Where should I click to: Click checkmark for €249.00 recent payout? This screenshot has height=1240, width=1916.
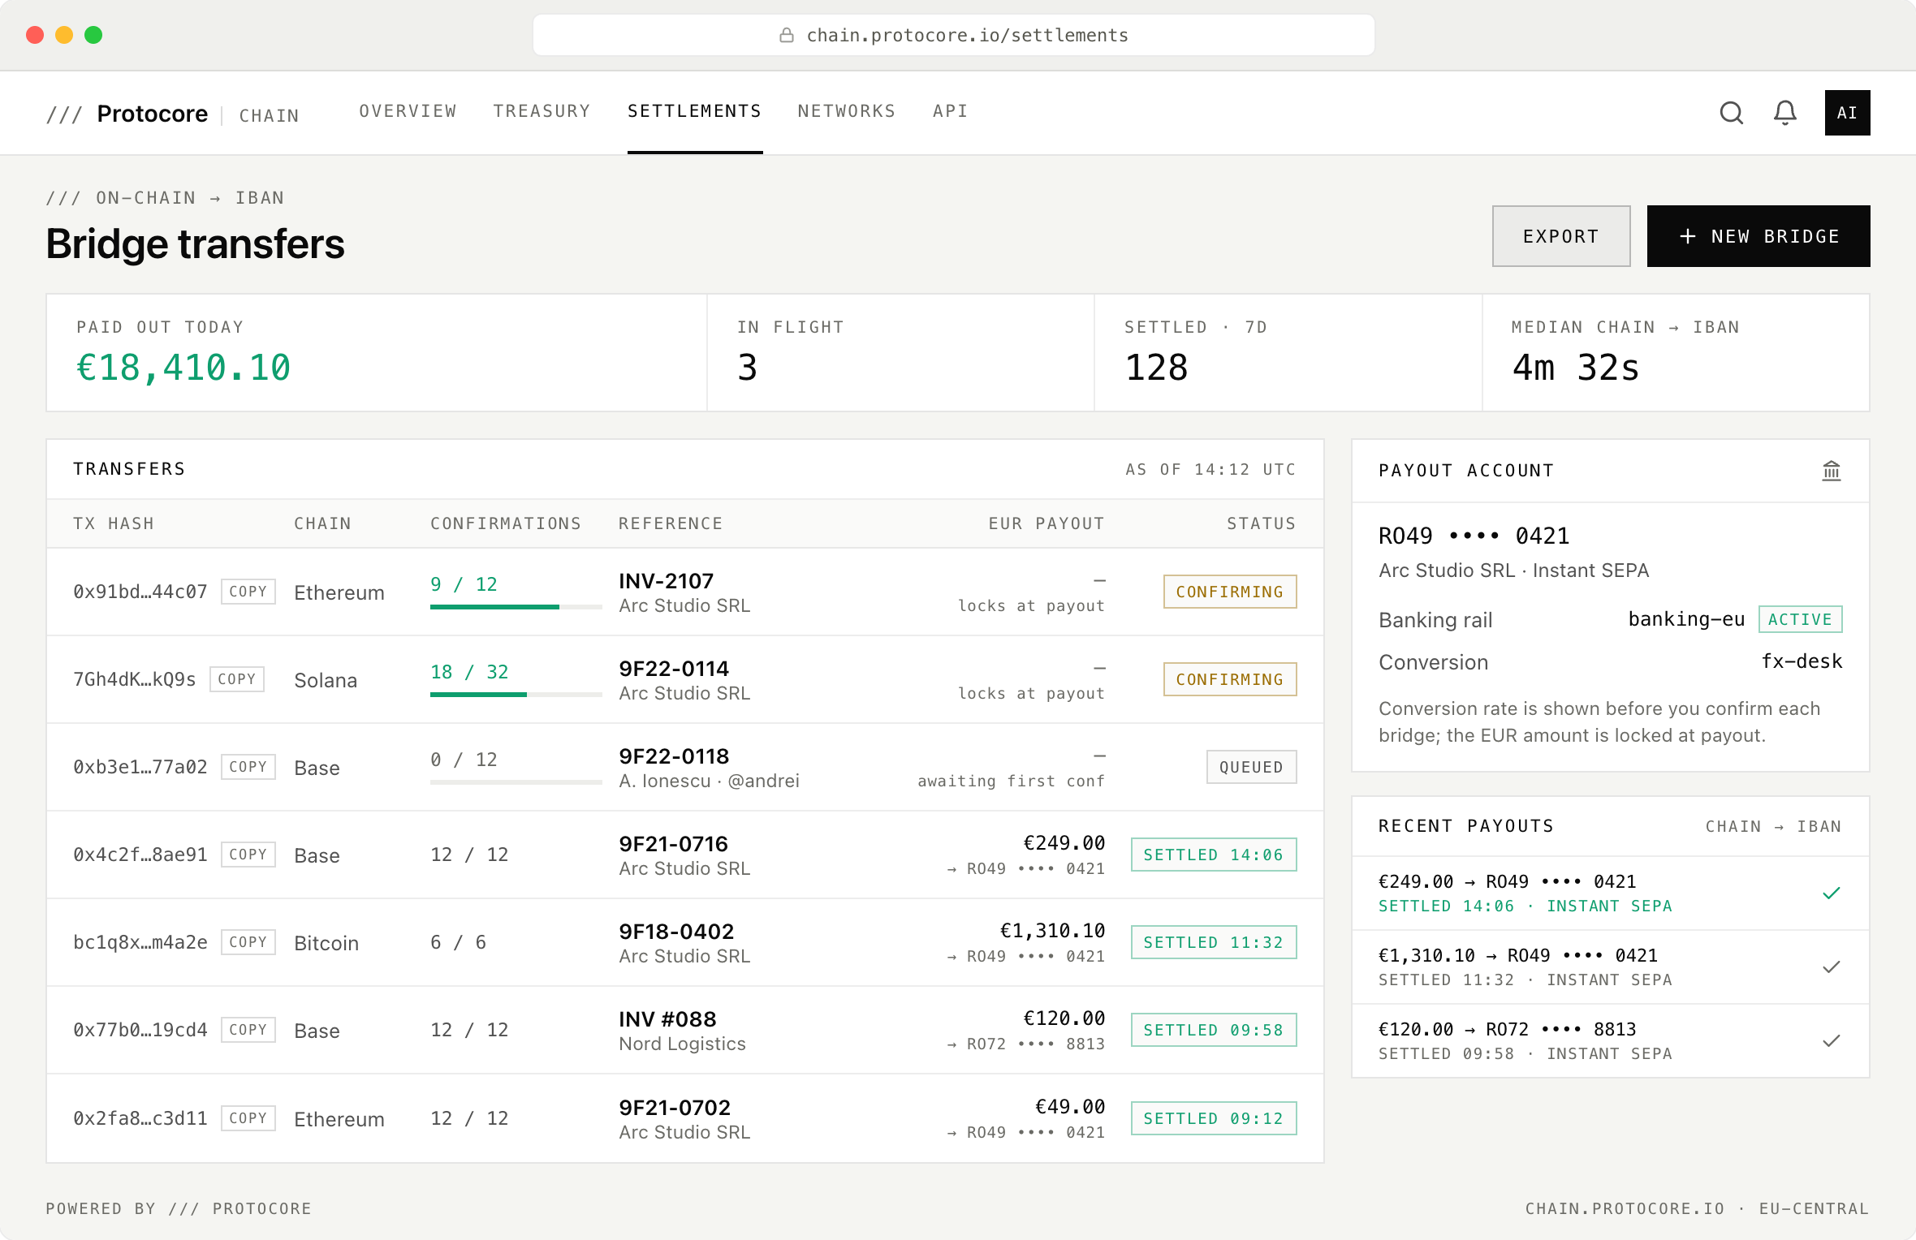pyautogui.click(x=1832, y=893)
